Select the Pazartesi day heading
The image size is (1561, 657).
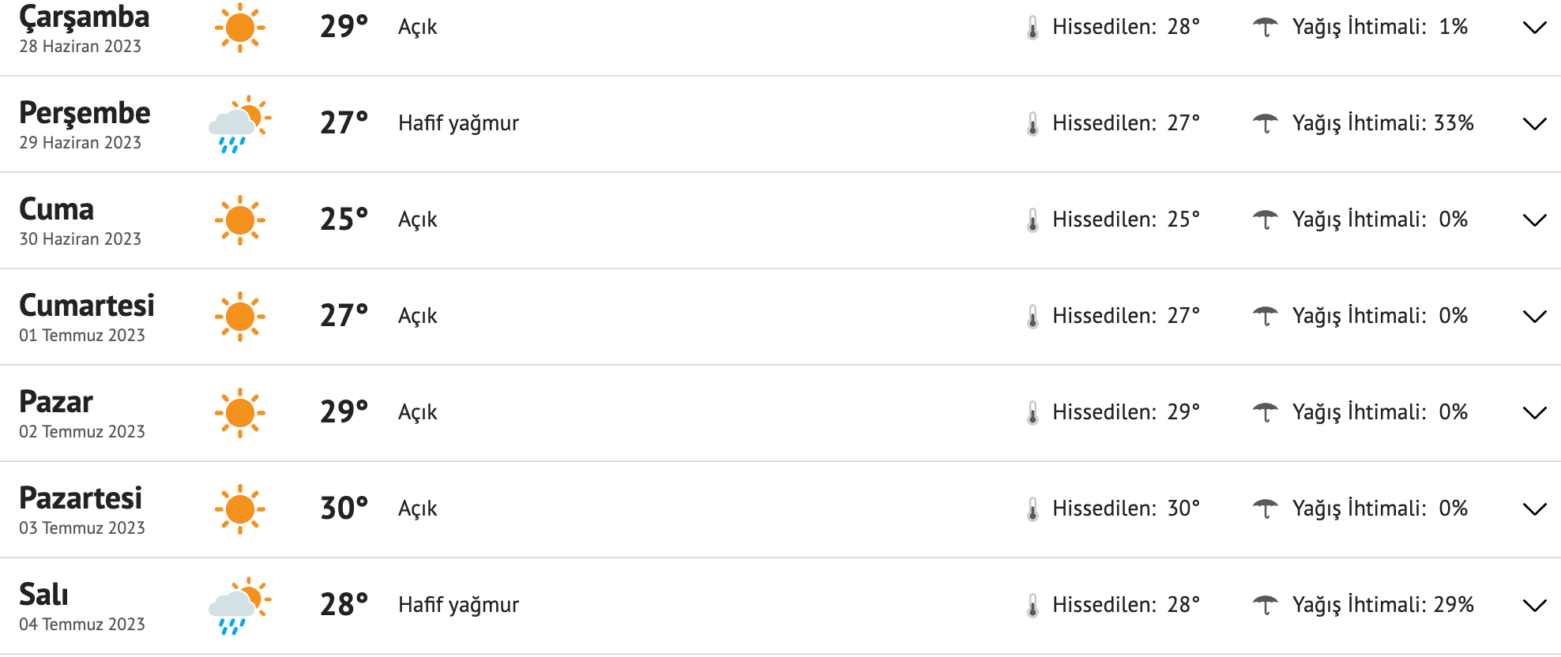81,498
